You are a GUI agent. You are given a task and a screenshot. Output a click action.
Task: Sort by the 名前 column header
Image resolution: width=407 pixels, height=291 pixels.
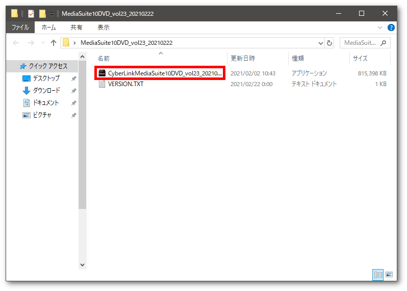pos(104,59)
